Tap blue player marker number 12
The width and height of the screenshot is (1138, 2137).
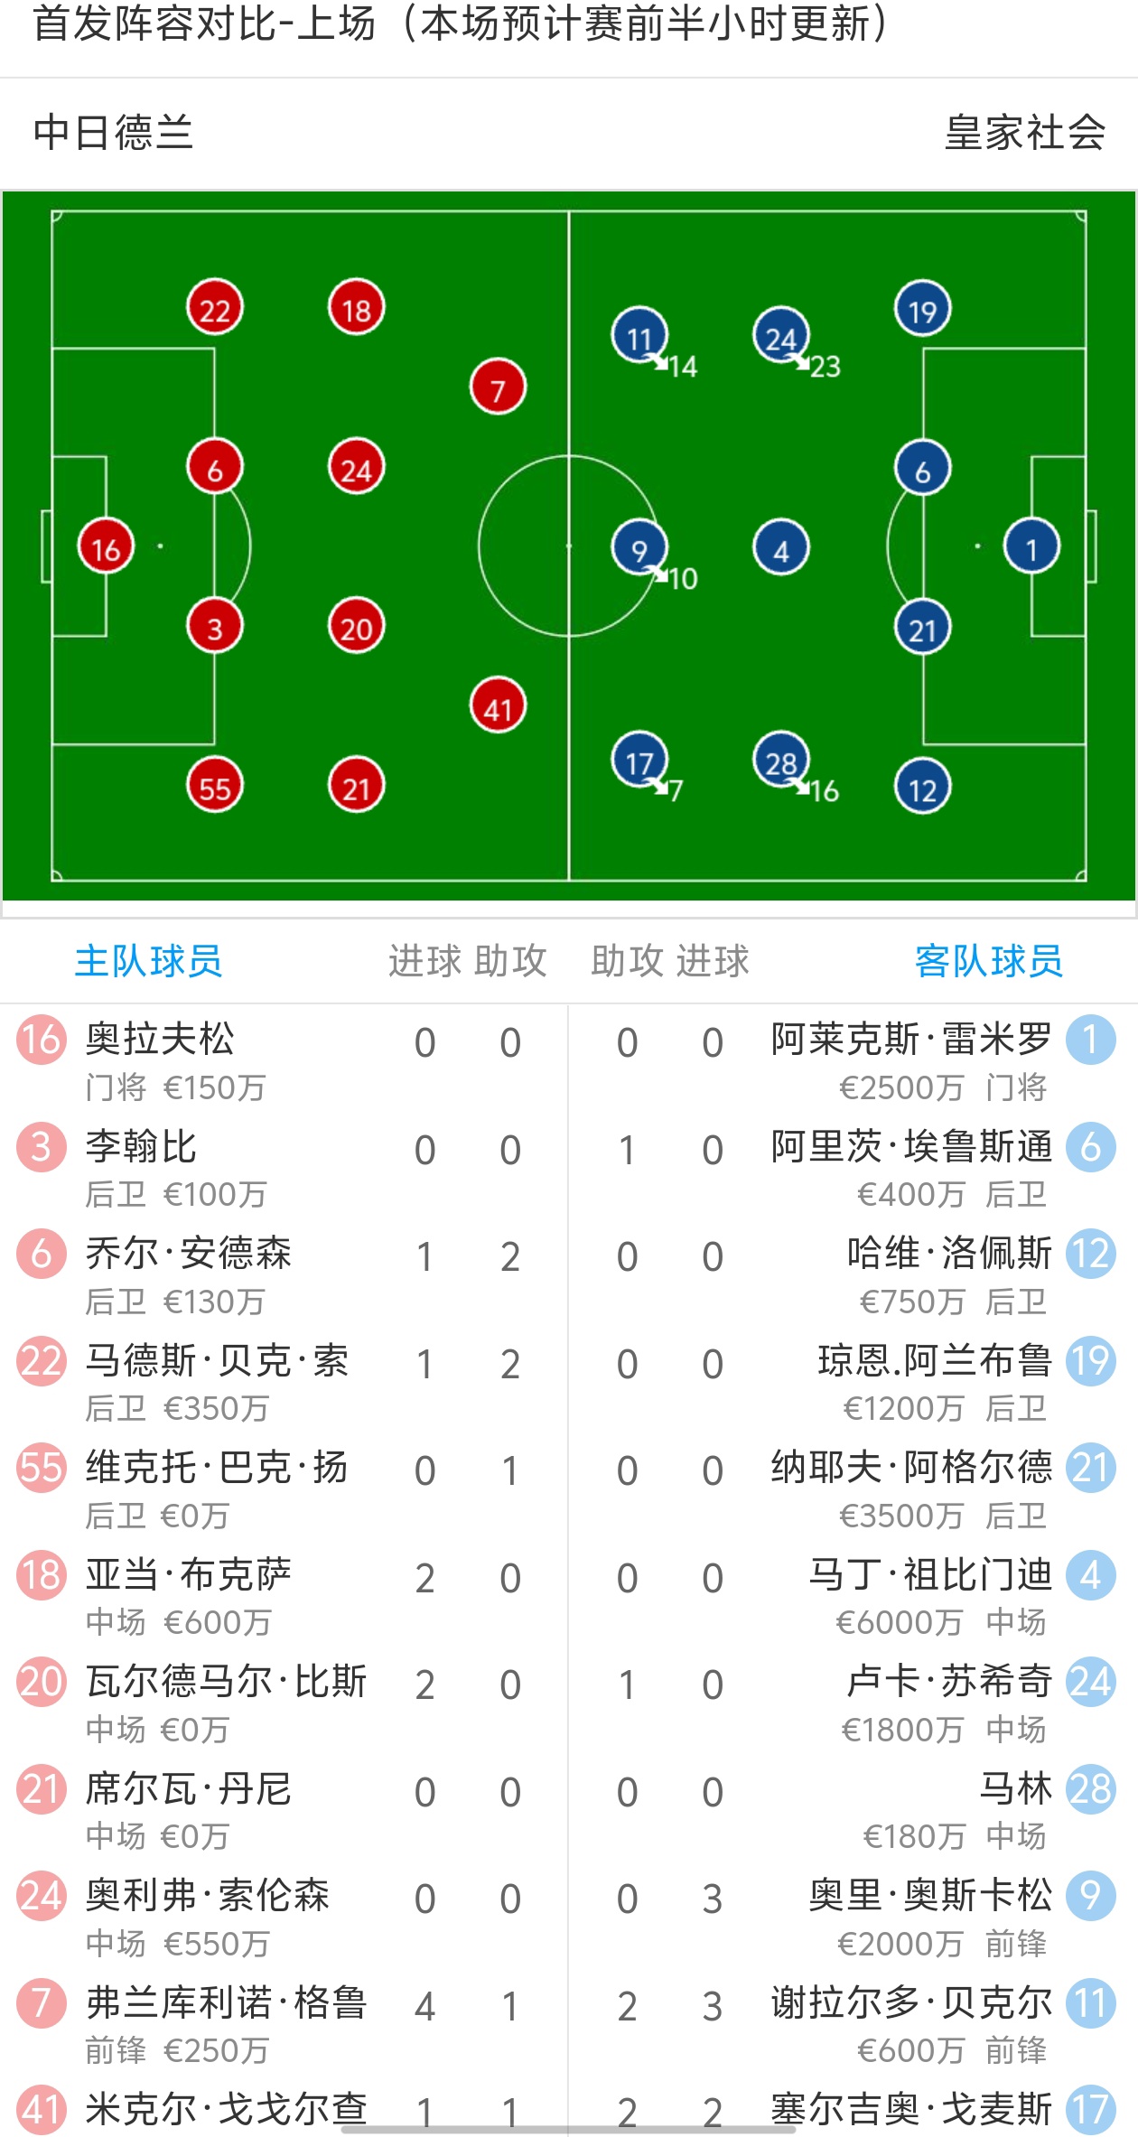[x=922, y=789]
